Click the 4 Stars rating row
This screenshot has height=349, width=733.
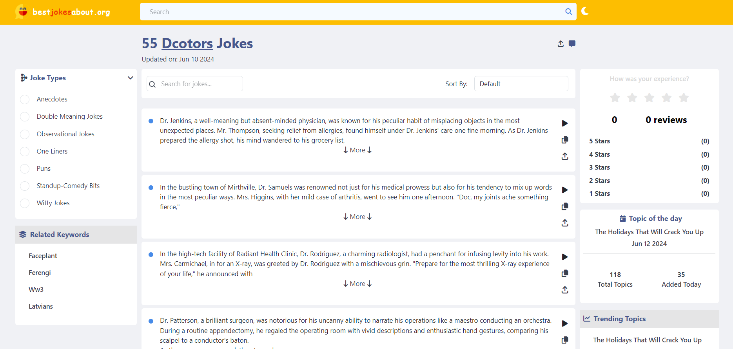pyautogui.click(x=649, y=154)
